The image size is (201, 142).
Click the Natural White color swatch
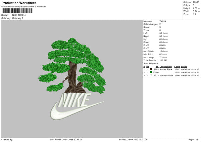(151, 76)
